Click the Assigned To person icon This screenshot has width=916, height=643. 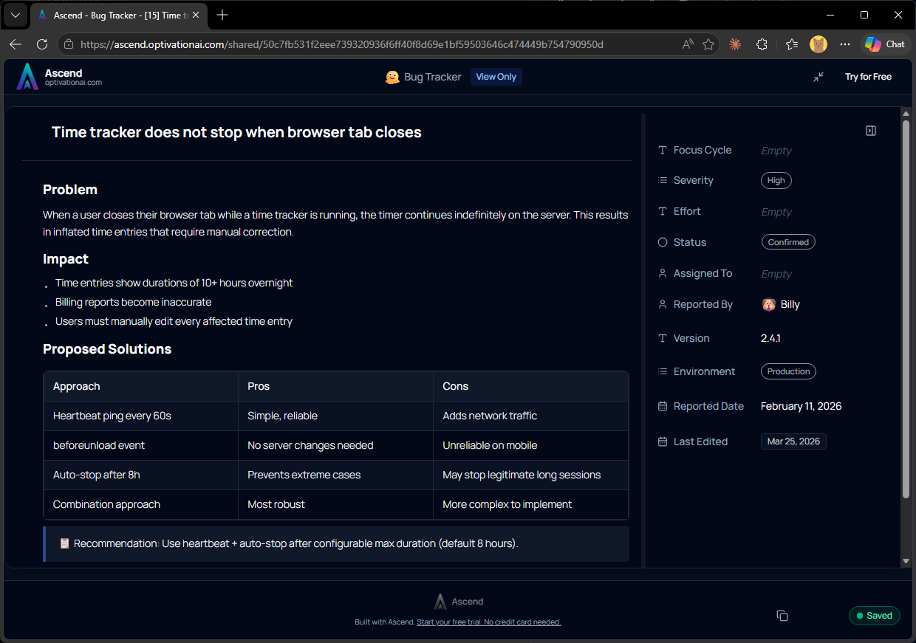tap(663, 273)
